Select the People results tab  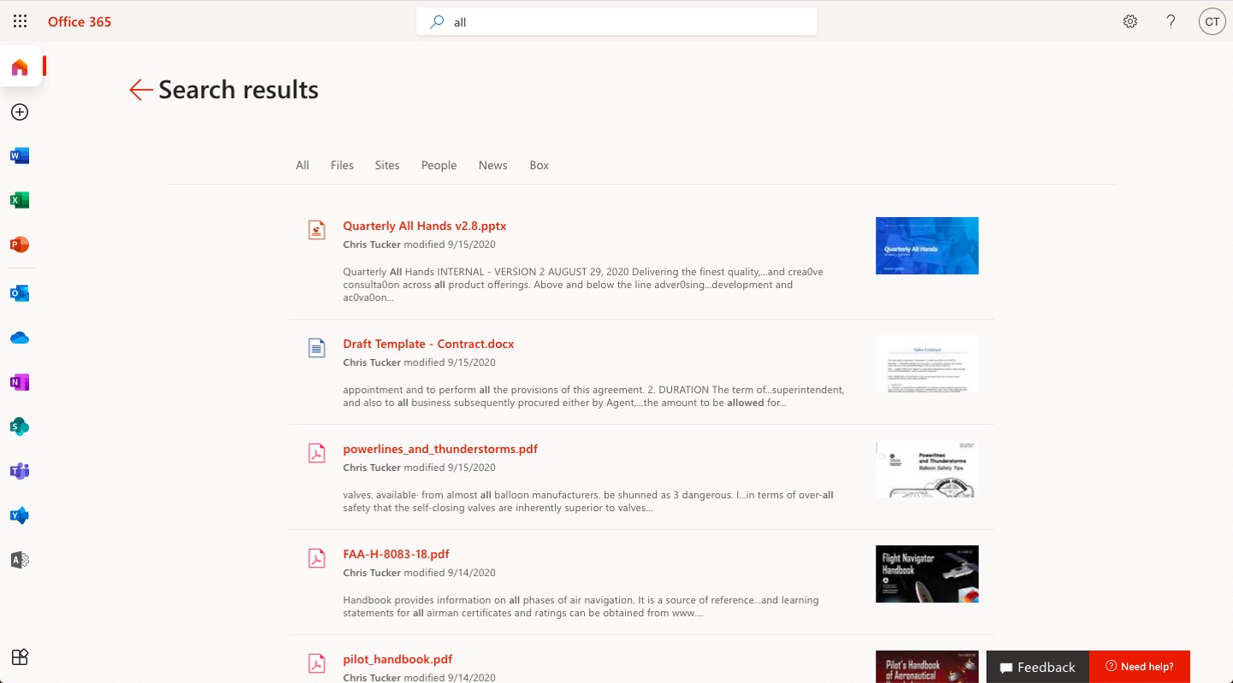pyautogui.click(x=439, y=165)
